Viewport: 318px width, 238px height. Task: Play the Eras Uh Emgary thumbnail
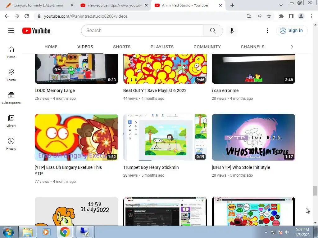tap(76, 137)
